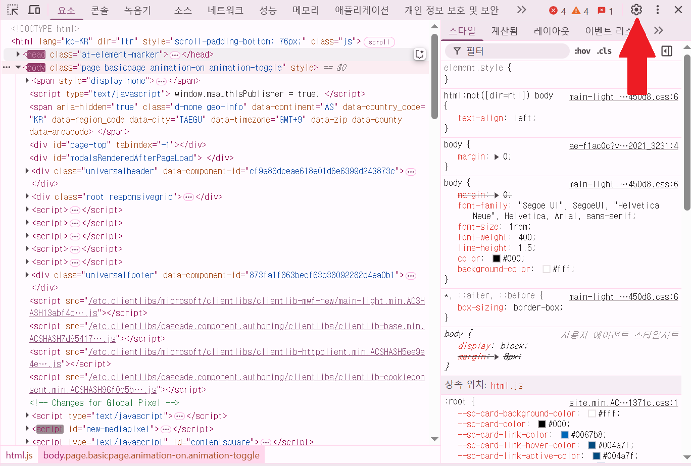Show more main panel tabs chevron
Screen dimensions: 691x466
coord(522,10)
